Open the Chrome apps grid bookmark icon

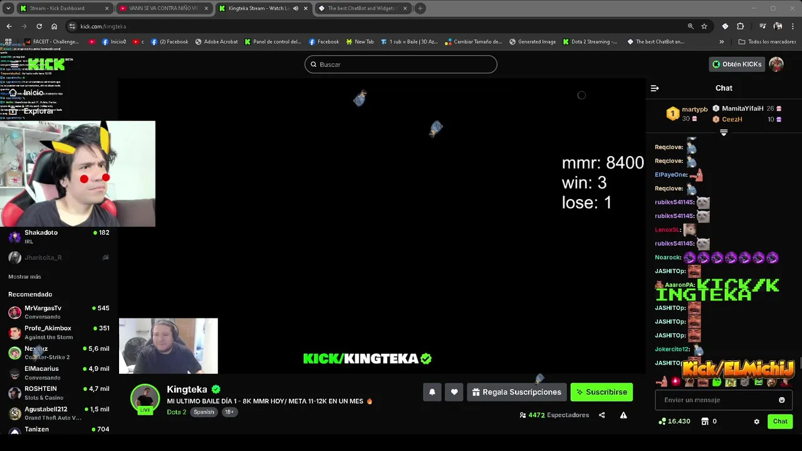[8, 42]
